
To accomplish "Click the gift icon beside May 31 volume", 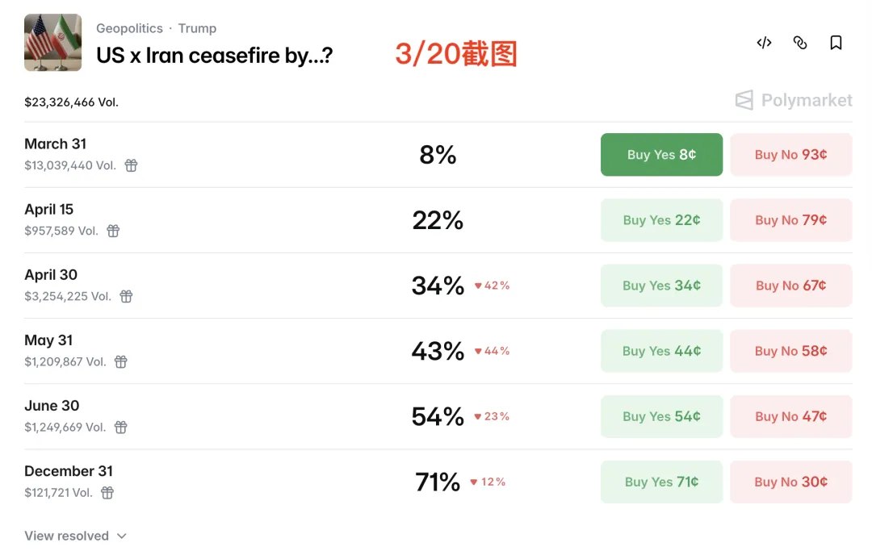I will click(120, 361).
